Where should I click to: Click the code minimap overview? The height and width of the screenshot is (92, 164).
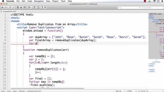click(156, 43)
